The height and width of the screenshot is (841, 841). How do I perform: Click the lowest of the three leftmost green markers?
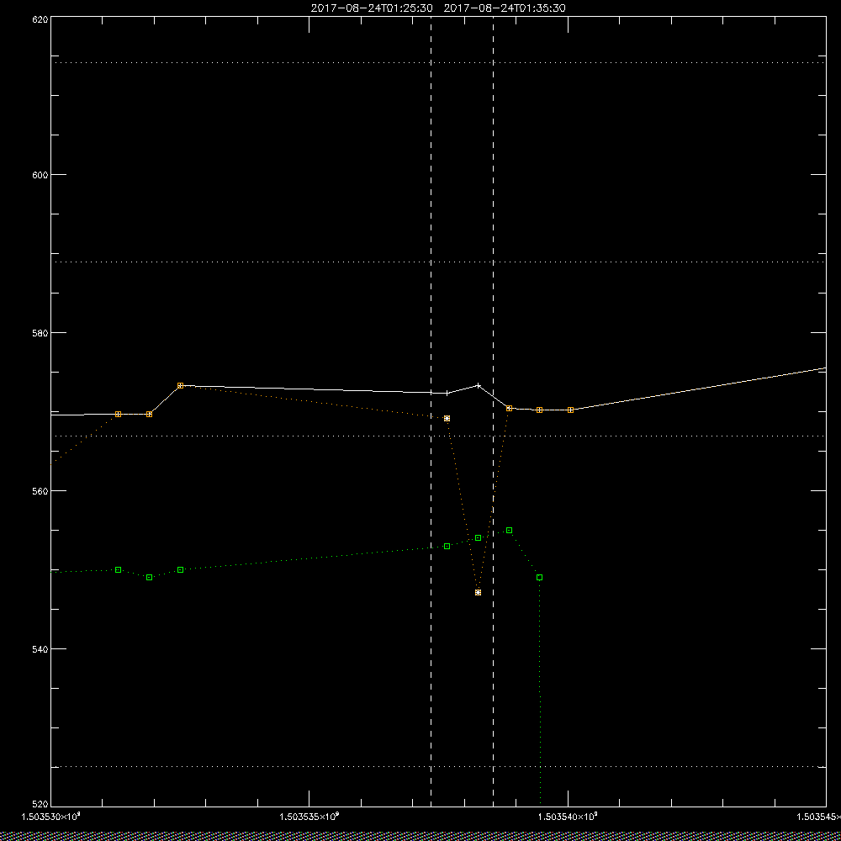149,578
